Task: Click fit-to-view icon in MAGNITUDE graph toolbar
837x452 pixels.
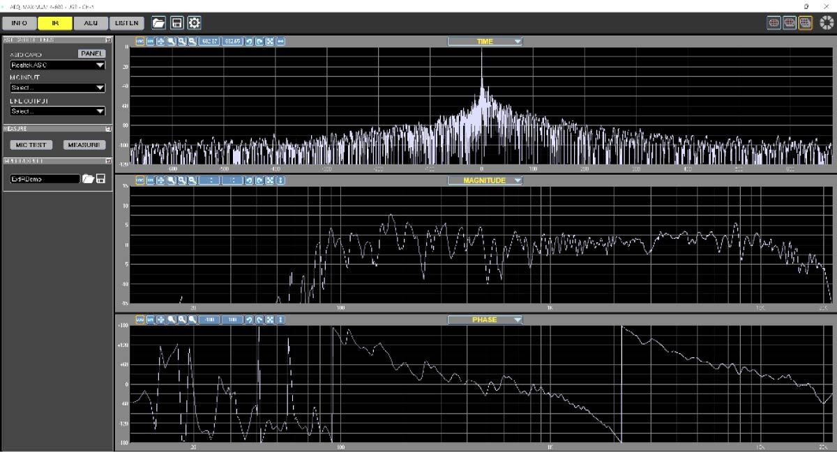Action: click(x=270, y=180)
